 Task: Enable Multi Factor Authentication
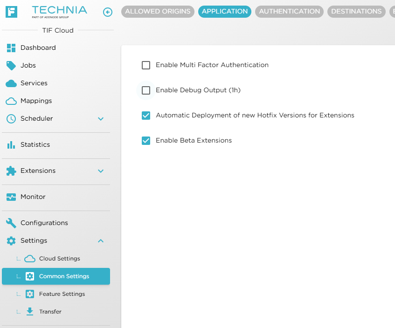point(146,65)
